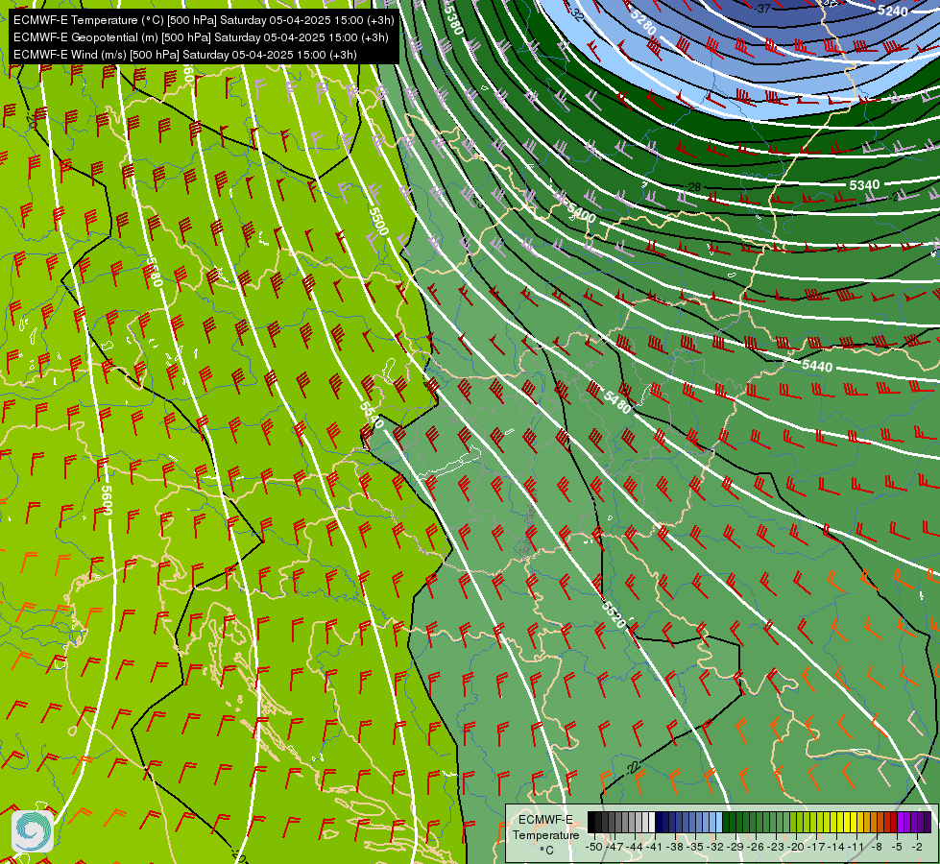The image size is (940, 864).
Task: Click the 5400 geopotential contour label
Action: point(582,213)
